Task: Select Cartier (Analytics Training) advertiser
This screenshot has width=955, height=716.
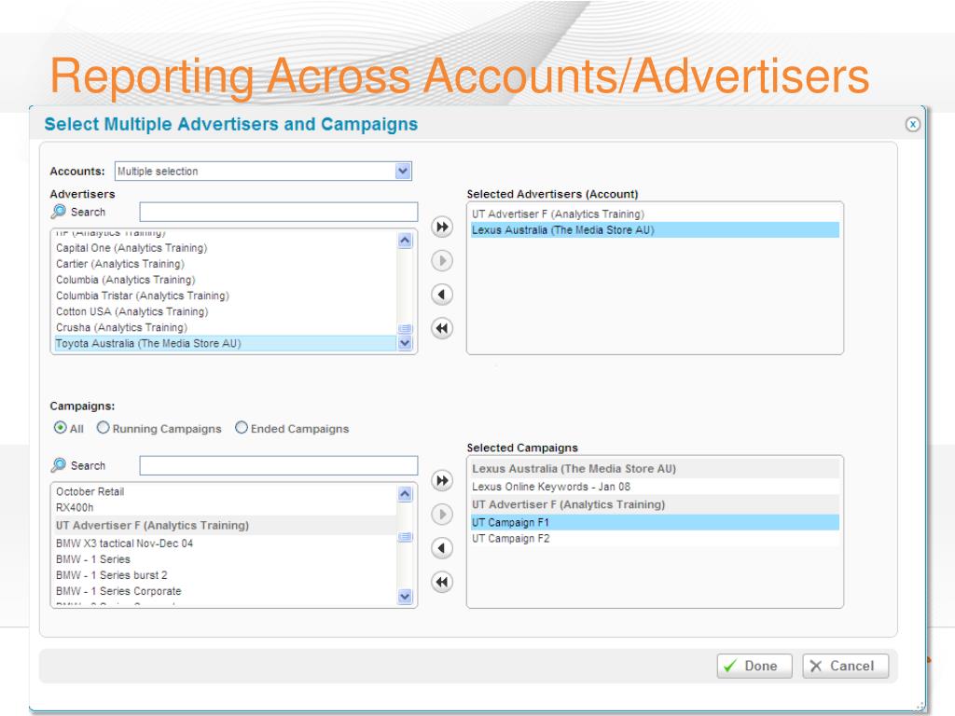Action: (x=226, y=264)
